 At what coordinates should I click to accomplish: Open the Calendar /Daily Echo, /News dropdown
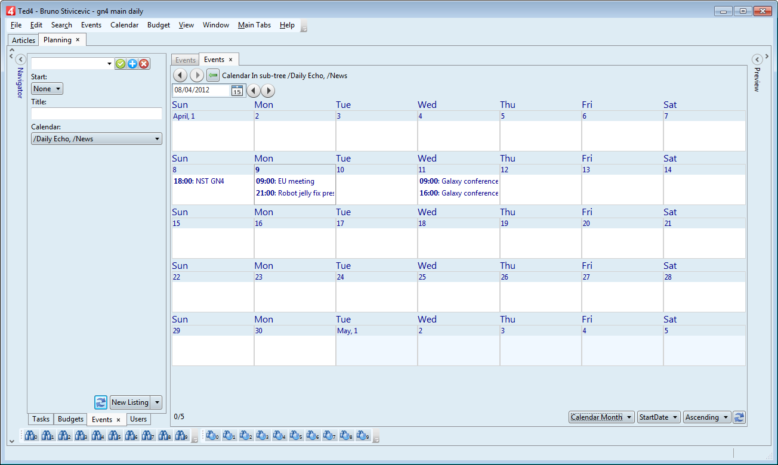click(97, 139)
